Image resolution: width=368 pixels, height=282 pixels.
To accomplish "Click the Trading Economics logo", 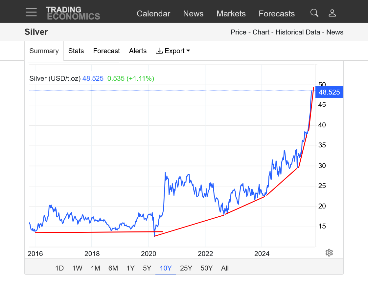I will pyautogui.click(x=73, y=13).
